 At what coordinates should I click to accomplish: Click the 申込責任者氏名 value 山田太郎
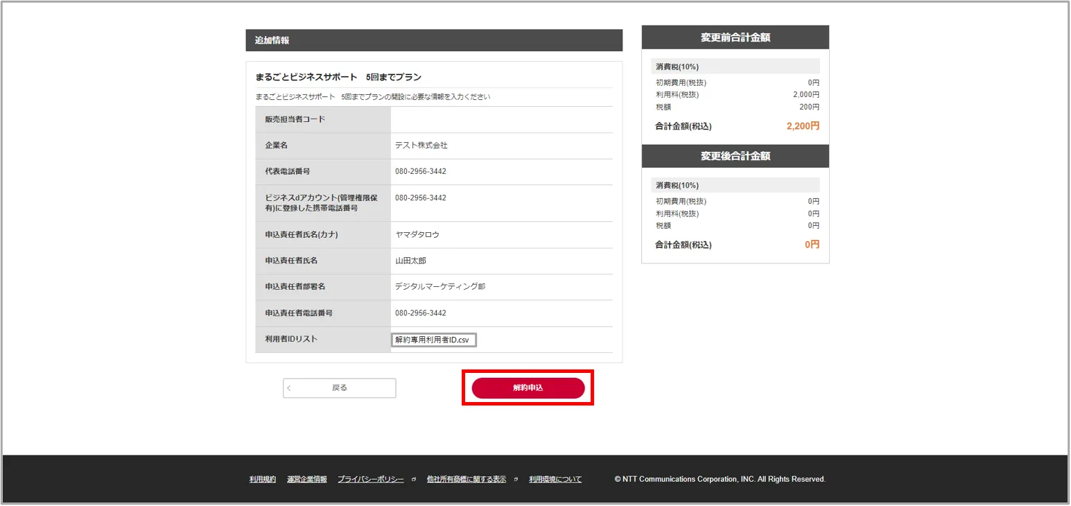pos(410,261)
